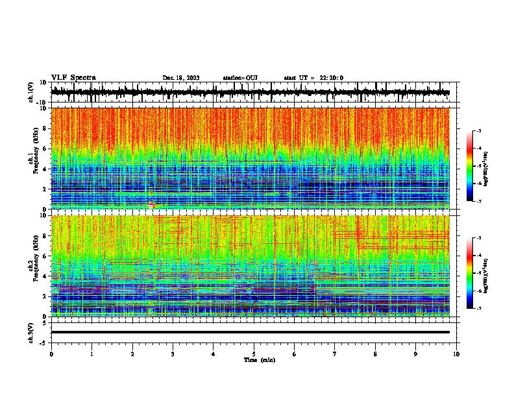Click the ch.1 voltage waveform trace
This screenshot has width=514, height=397.
[250, 93]
